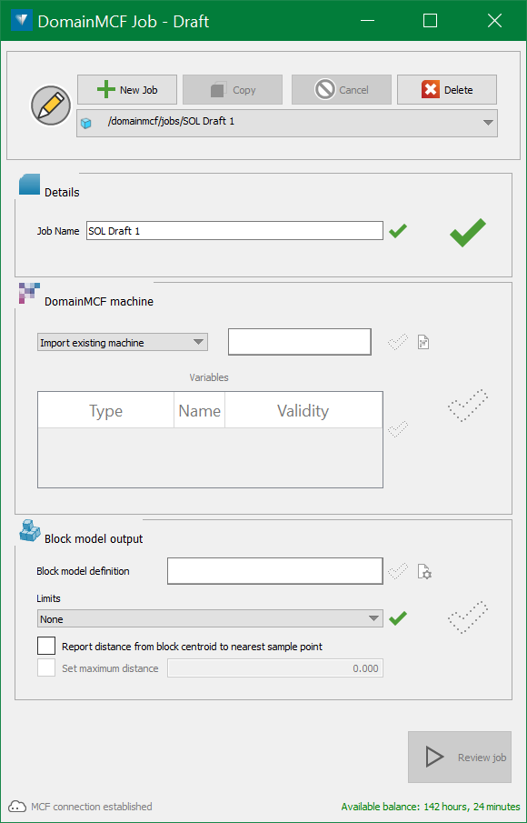Click the Details section blue icon
The image size is (527, 823).
(x=29, y=185)
